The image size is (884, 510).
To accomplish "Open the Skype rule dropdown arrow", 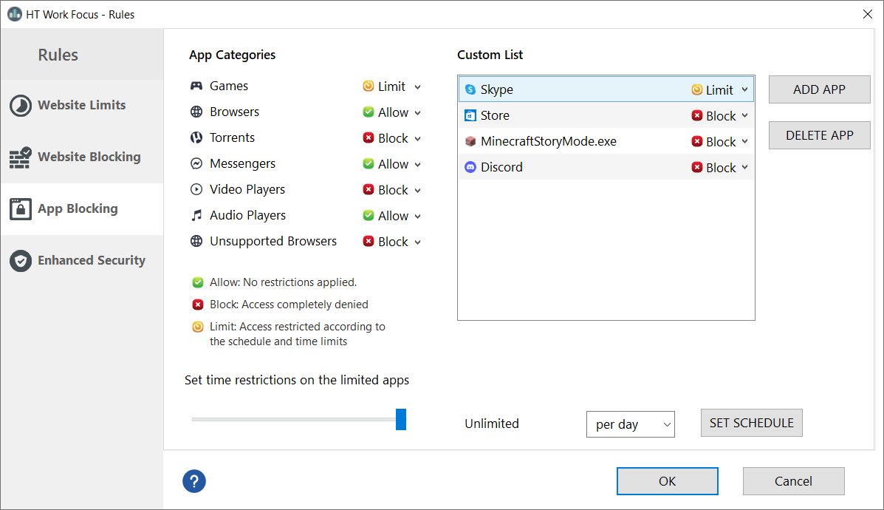I will click(744, 89).
